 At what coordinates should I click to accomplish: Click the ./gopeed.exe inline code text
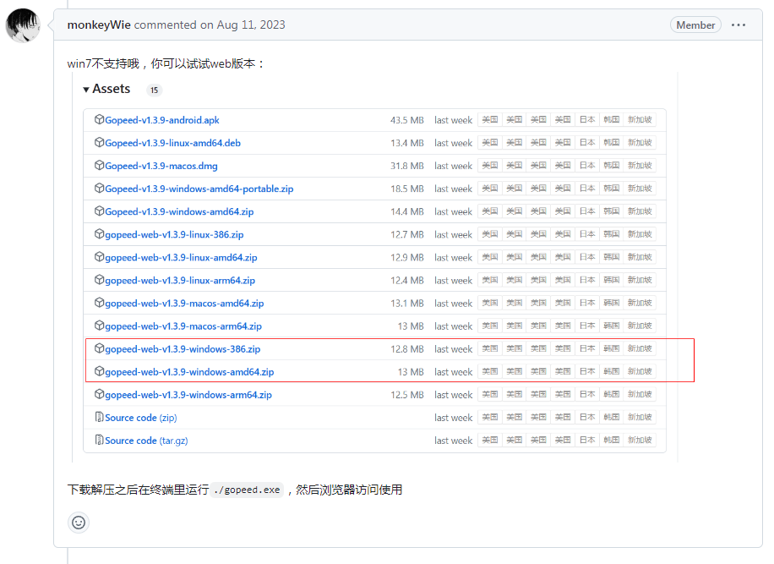(247, 490)
